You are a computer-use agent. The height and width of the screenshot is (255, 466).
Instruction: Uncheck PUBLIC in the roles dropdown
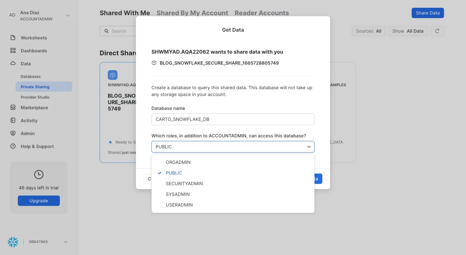(174, 173)
